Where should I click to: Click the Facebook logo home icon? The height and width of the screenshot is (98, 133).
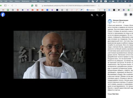[x=3, y=14]
